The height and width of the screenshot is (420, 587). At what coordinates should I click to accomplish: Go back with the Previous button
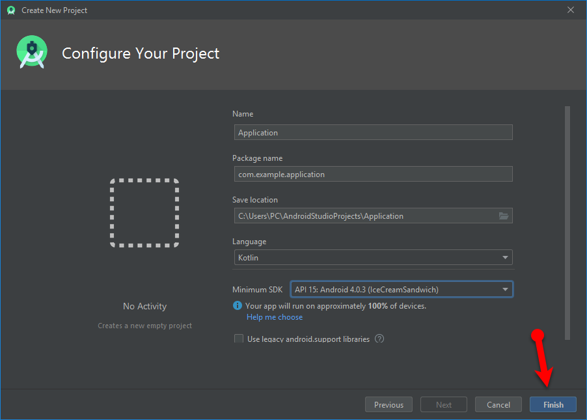389,404
